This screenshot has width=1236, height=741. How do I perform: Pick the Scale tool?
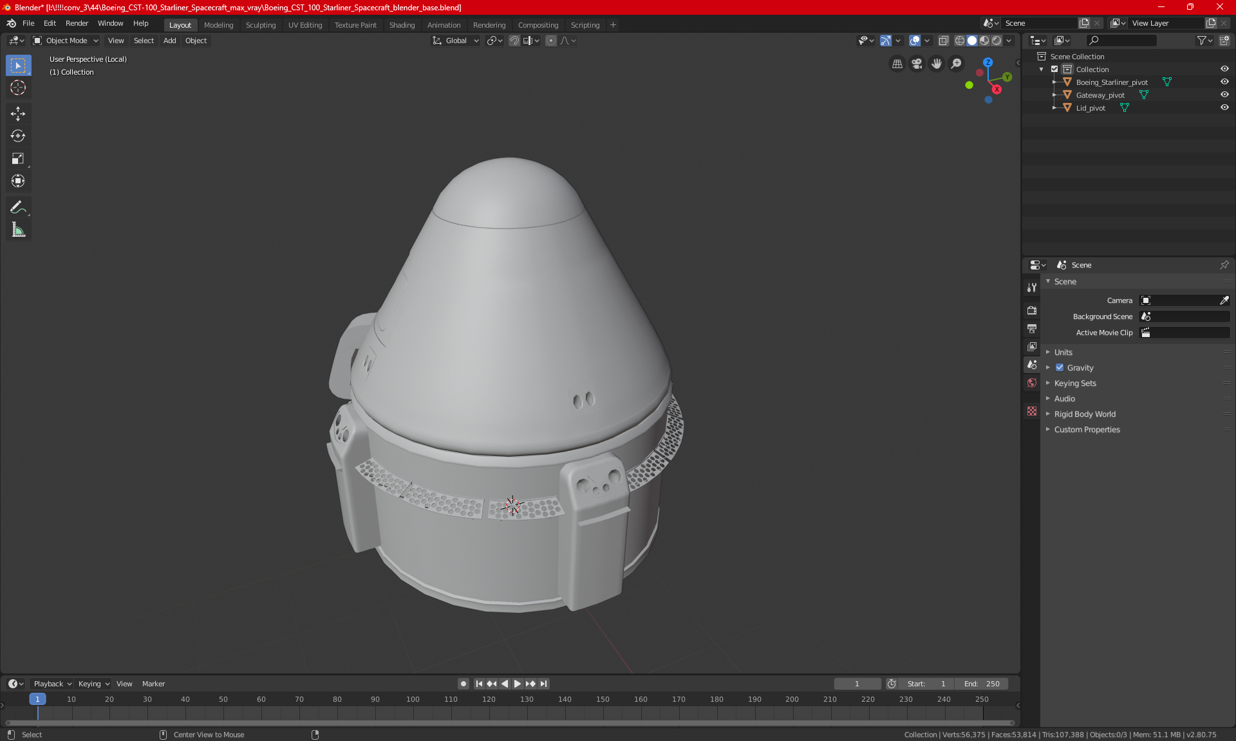(x=18, y=159)
